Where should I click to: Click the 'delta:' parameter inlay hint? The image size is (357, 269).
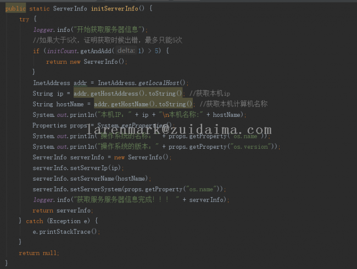126,51
